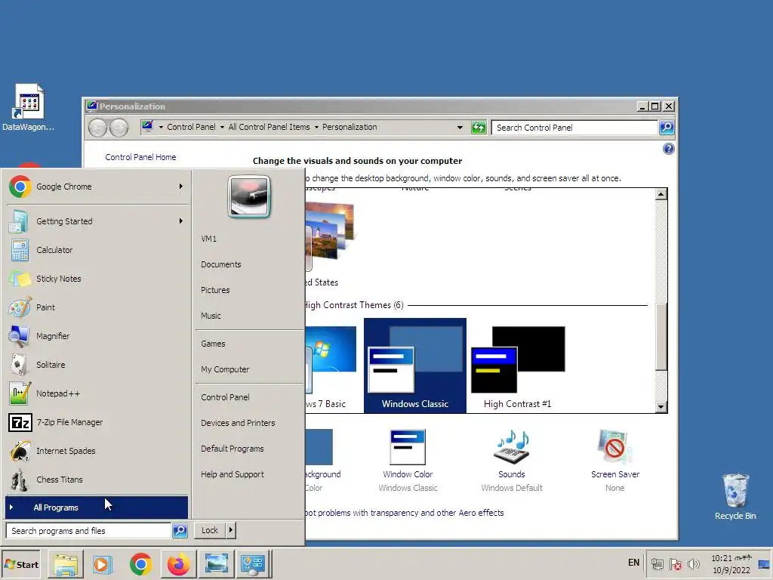
Task: Expand All Control Panel Items breadcrumb arrow
Action: (x=316, y=127)
